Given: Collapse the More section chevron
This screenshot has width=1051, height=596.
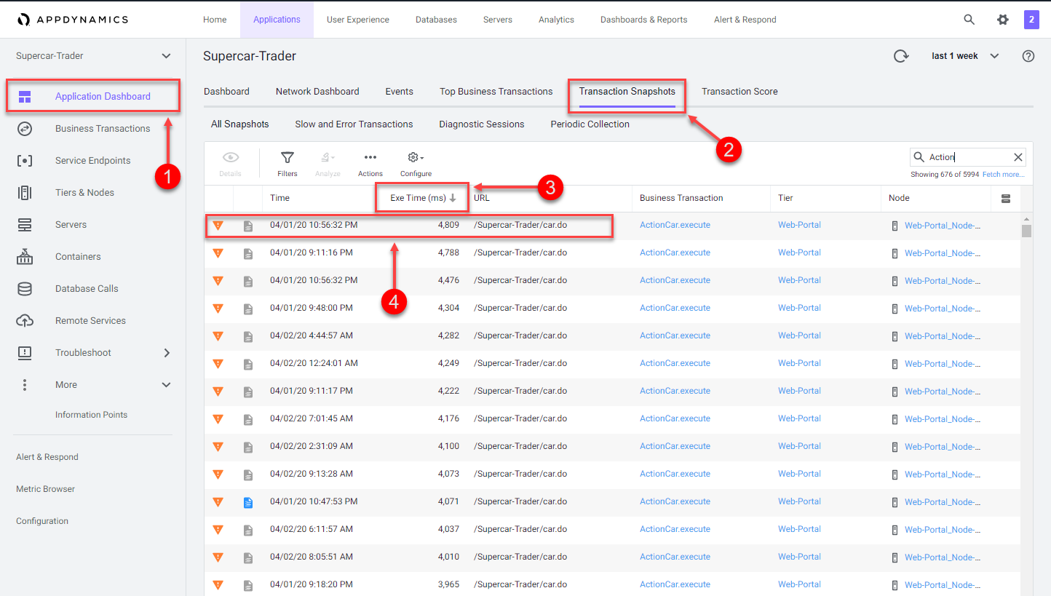Looking at the screenshot, I should pos(167,385).
